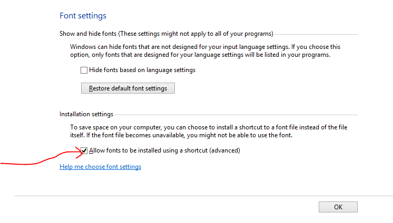
Task: Click the '(advanced)' word in shortcut option
Action: coord(225,150)
